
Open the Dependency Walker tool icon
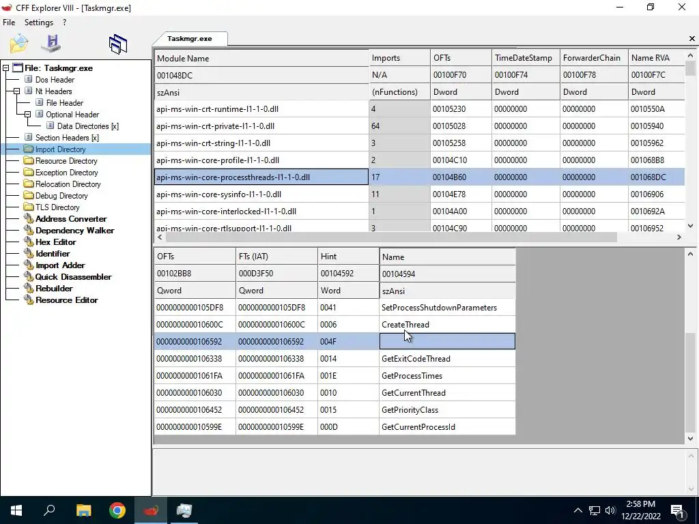29,230
